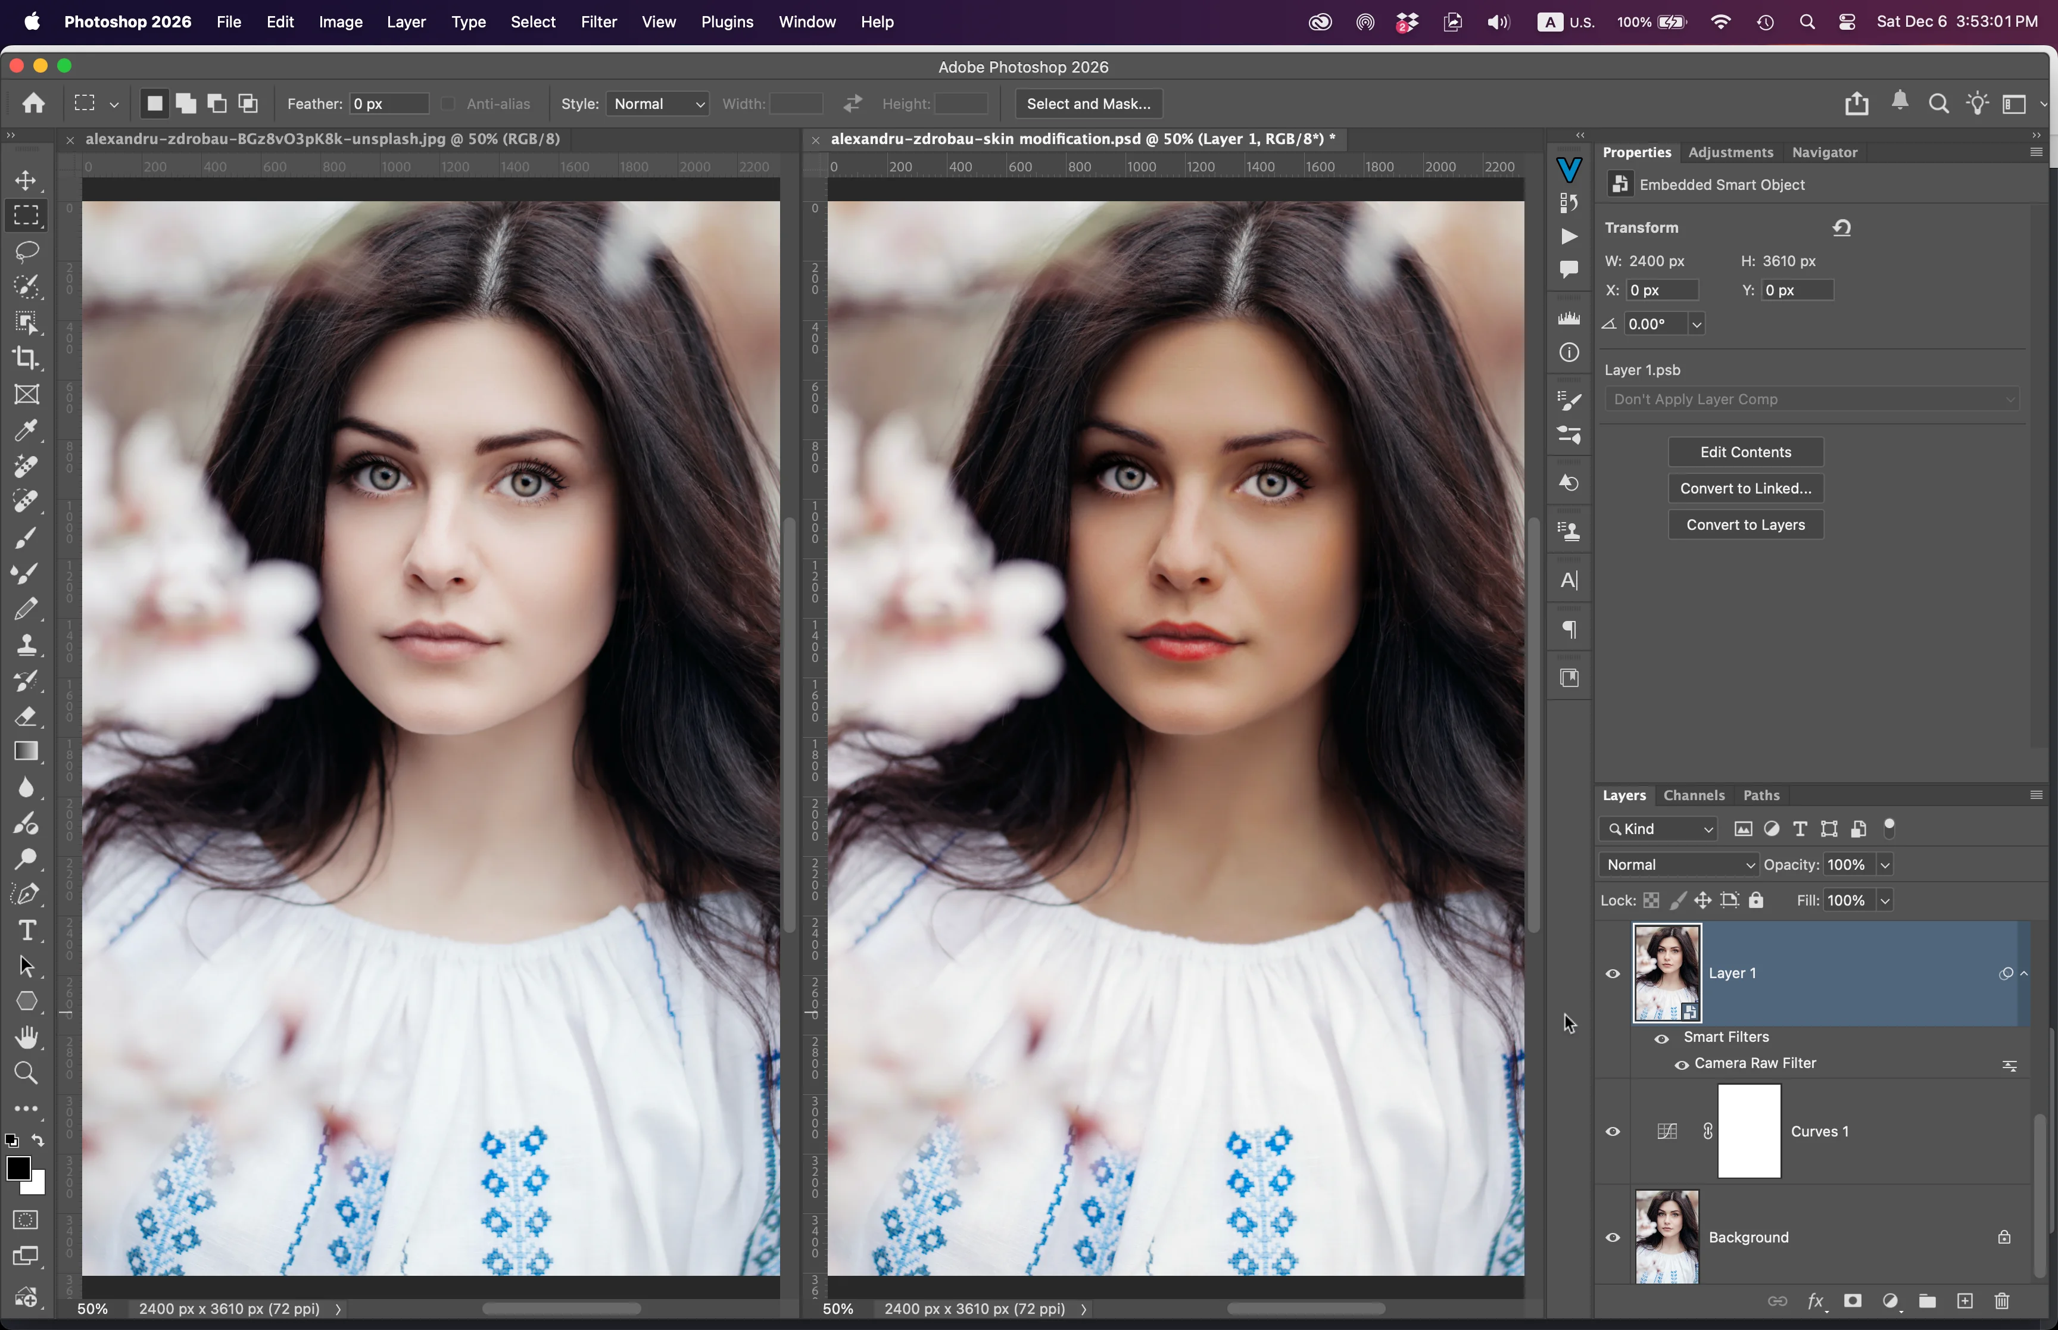Click the Edit Contents button
2058x1330 pixels.
[1745, 452]
